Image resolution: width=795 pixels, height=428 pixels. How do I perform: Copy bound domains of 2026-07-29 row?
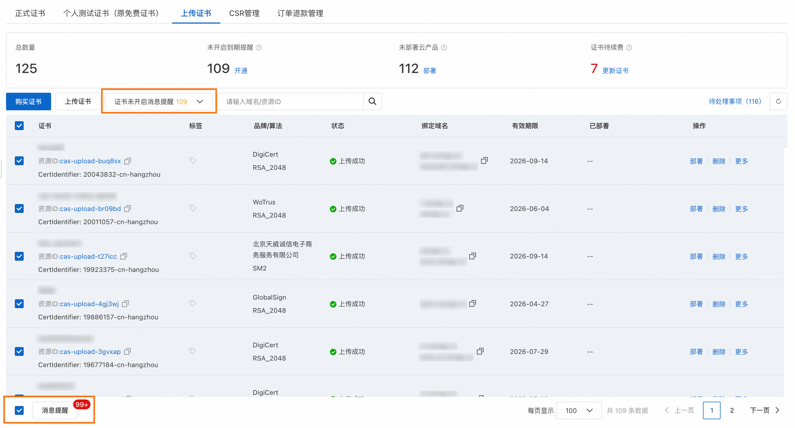click(480, 351)
